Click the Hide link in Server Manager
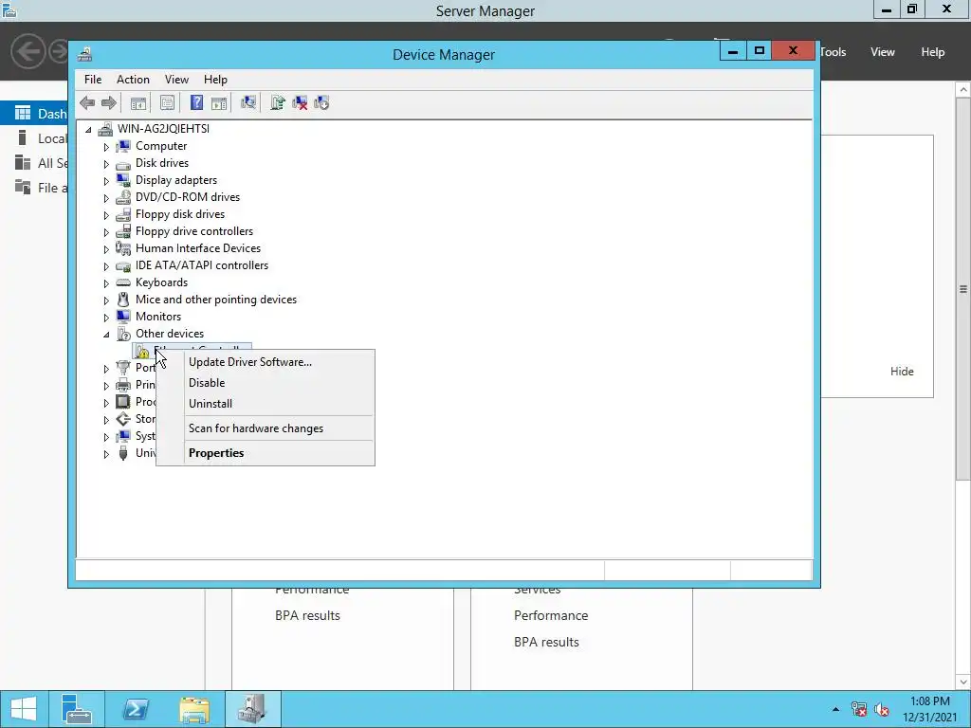This screenshot has width=971, height=728. coord(902,372)
